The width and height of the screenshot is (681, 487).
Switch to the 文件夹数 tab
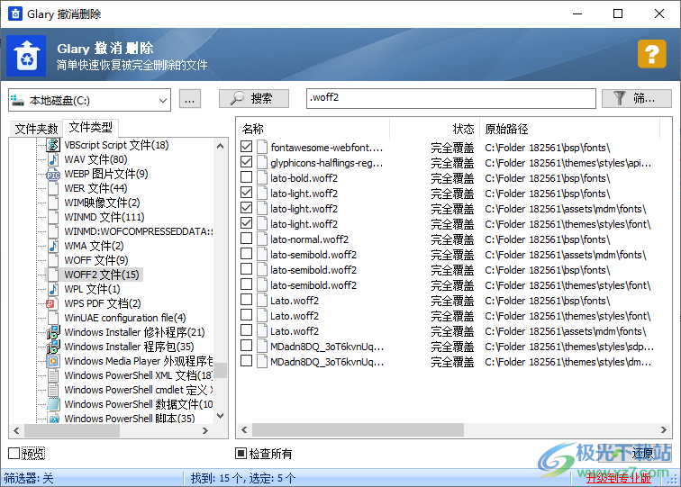tap(36, 129)
